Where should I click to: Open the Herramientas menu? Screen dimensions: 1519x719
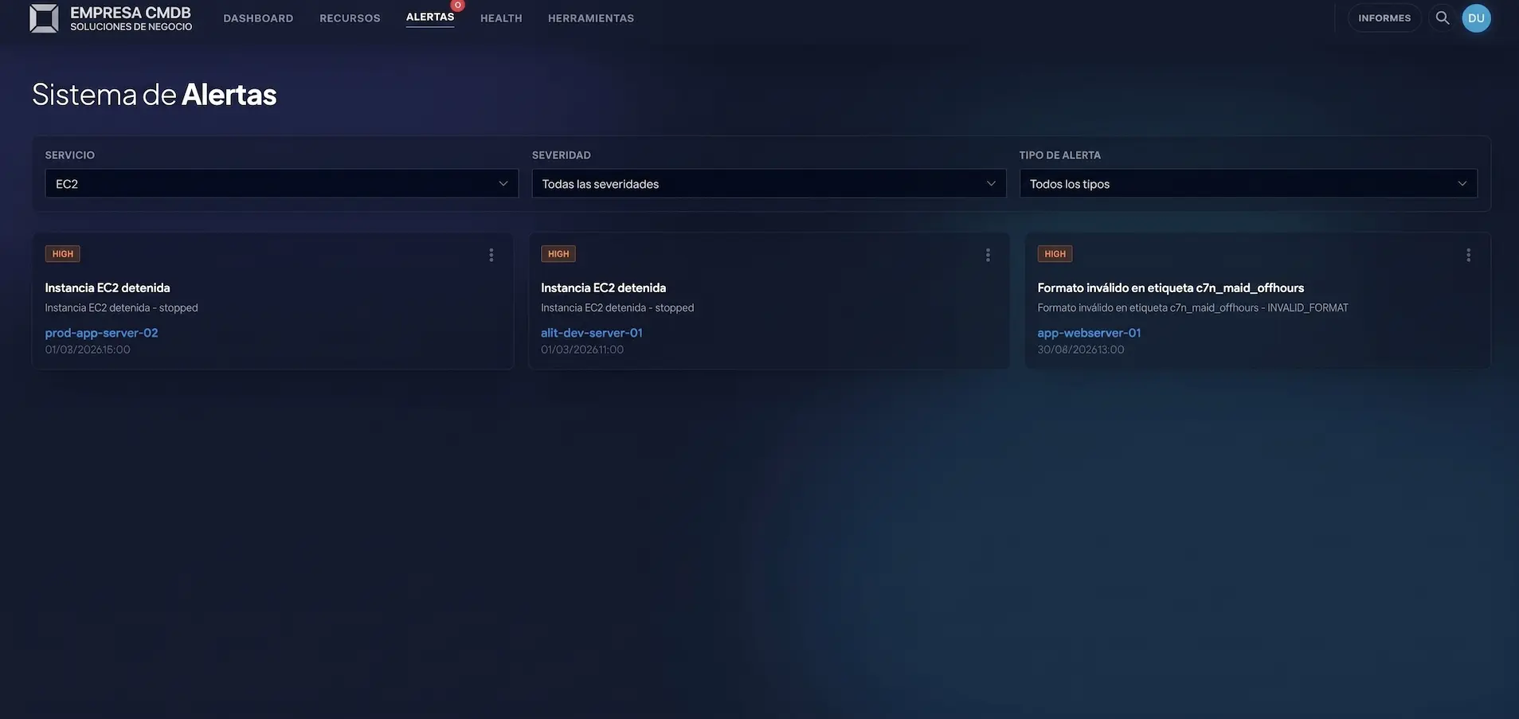591,18
